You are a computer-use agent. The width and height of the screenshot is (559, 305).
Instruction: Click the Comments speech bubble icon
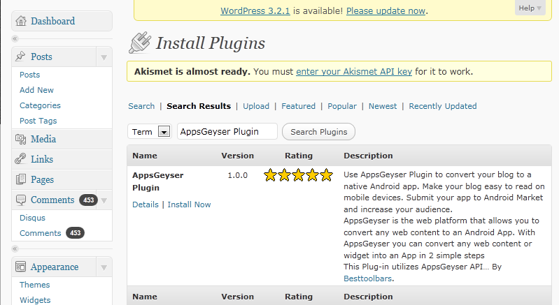pyautogui.click(x=21, y=200)
